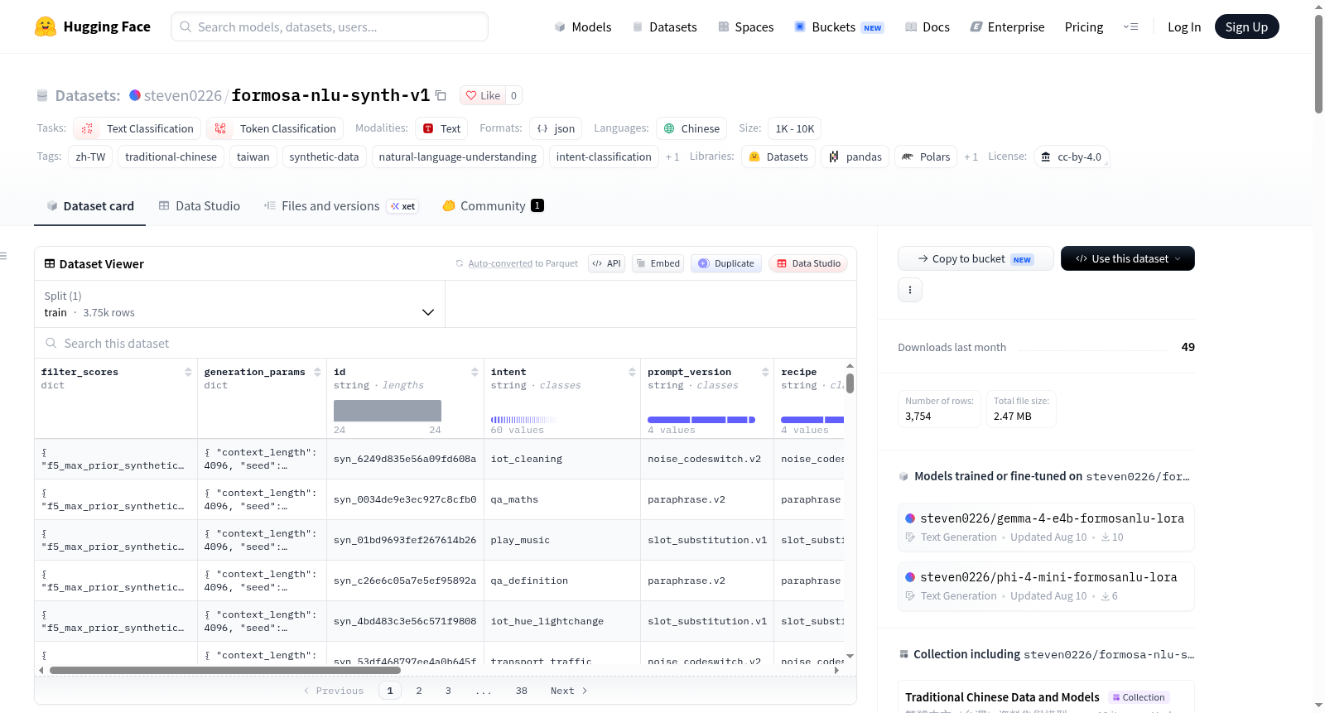
Task: Sort the generation_params column
Action: 317,372
